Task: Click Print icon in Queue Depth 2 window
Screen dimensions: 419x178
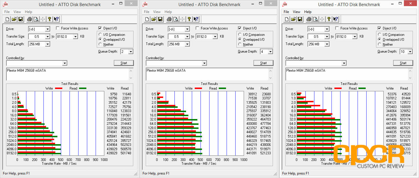Action: pyautogui.click(x=29, y=19)
